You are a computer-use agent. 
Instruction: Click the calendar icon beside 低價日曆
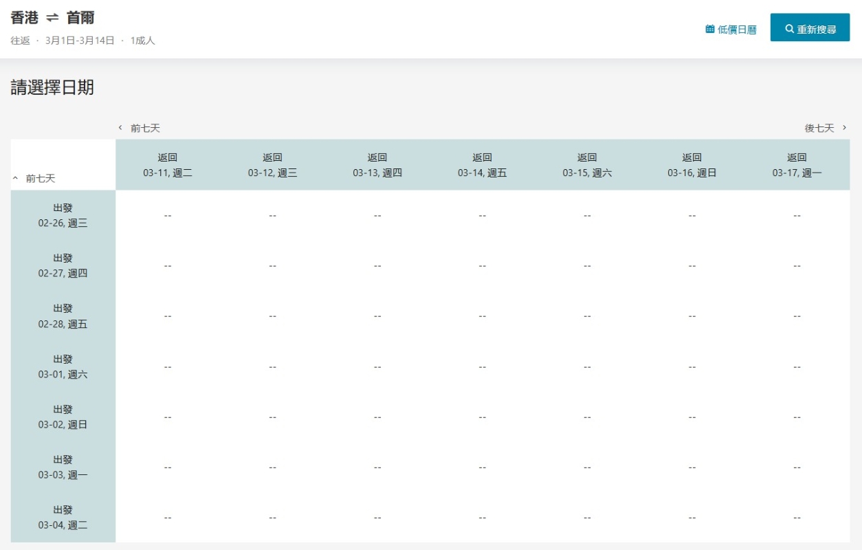710,30
